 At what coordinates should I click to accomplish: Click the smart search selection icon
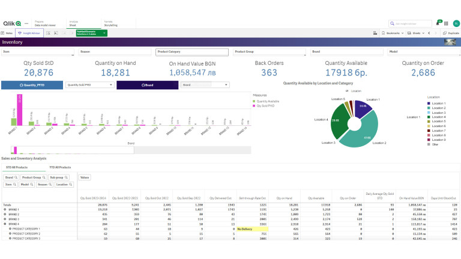pos(48,33)
